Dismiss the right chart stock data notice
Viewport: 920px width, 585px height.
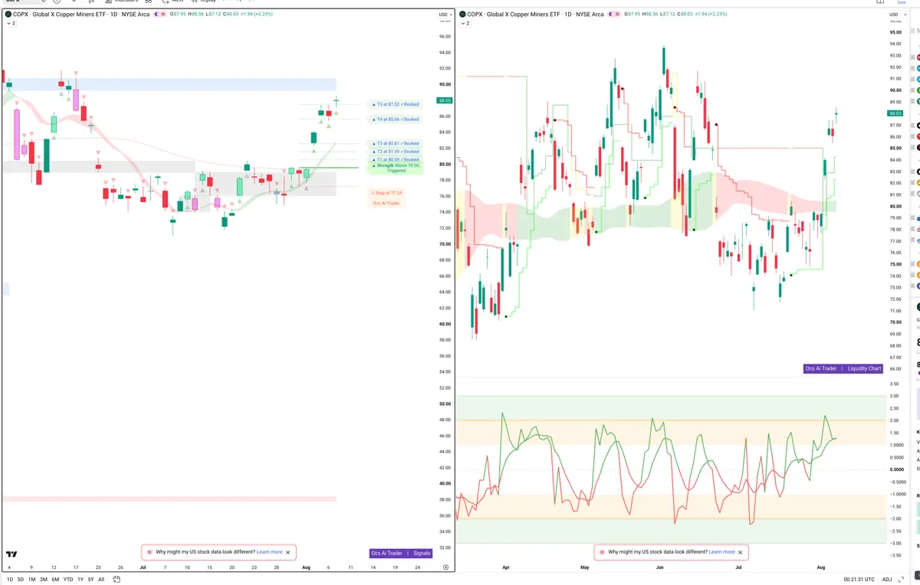(x=740, y=552)
